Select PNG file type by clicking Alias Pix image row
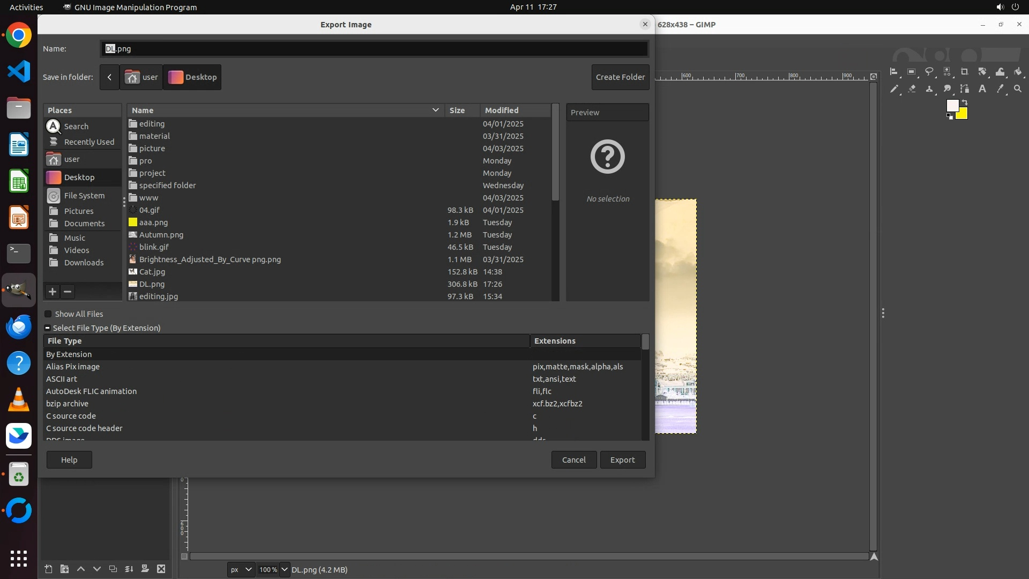 [x=73, y=367]
